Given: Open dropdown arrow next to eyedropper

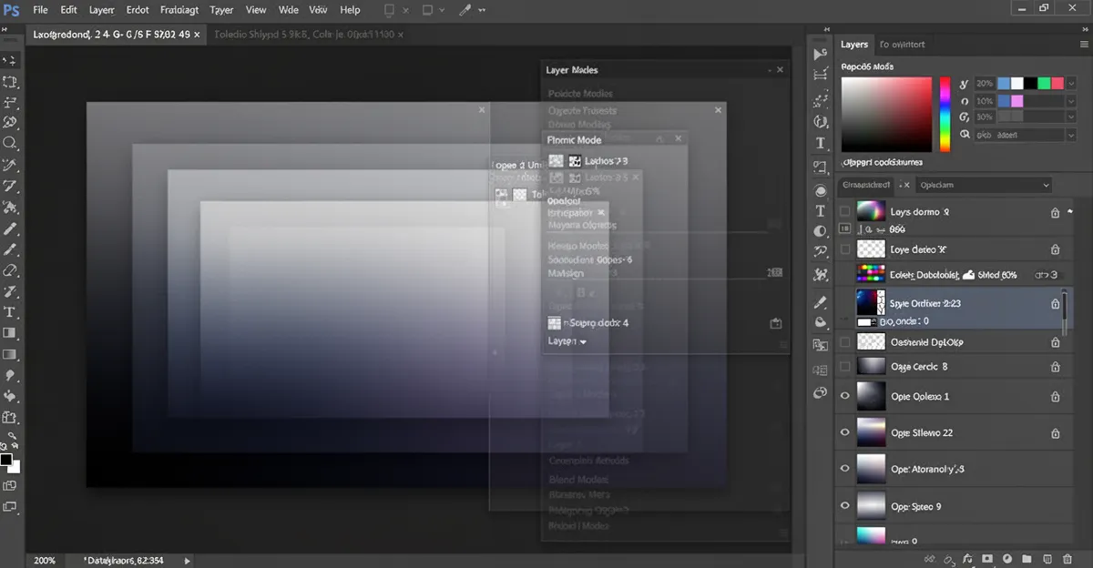Looking at the screenshot, I should 482,10.
